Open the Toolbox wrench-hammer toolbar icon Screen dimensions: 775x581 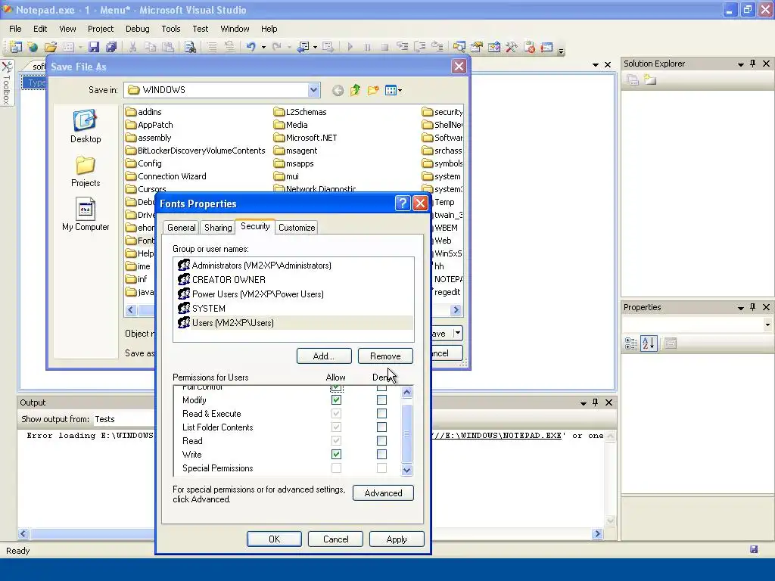pyautogui.click(x=511, y=47)
